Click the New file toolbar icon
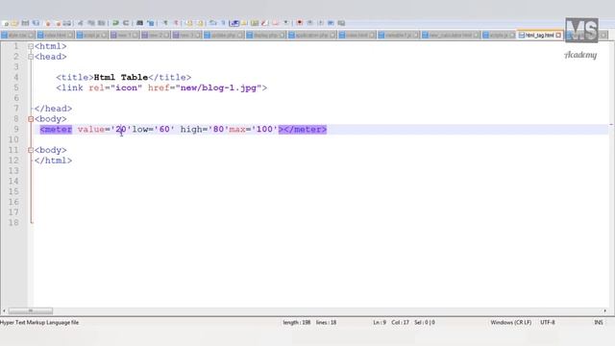The width and height of the screenshot is (615, 346). [6, 23]
